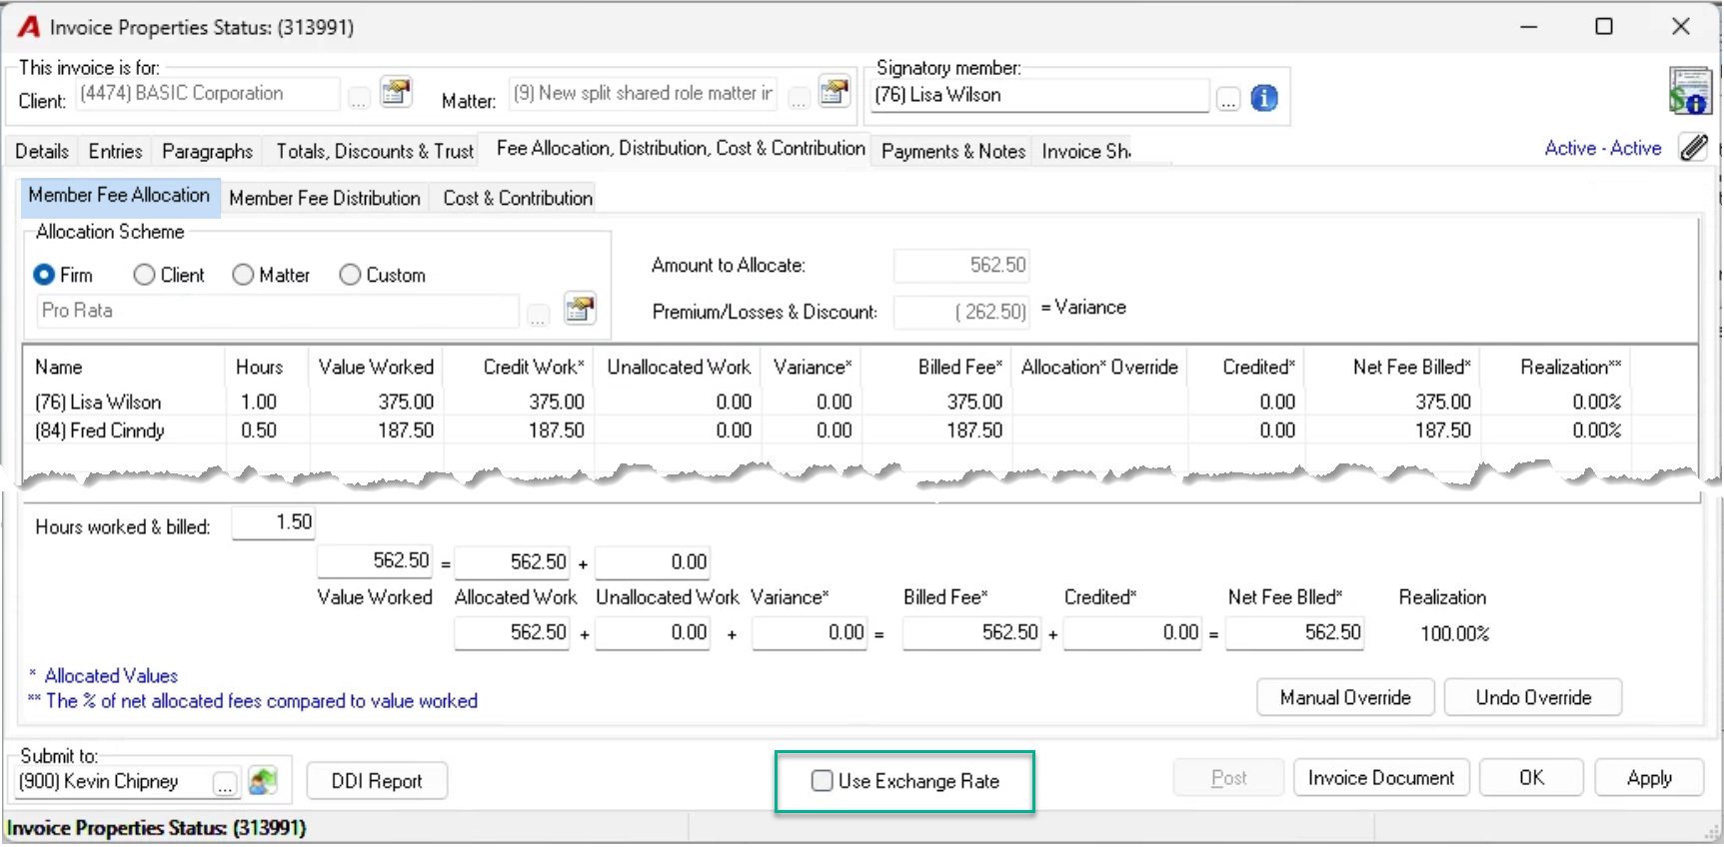This screenshot has height=847, width=1724.
Task: Click the Apply button
Action: [1649, 778]
